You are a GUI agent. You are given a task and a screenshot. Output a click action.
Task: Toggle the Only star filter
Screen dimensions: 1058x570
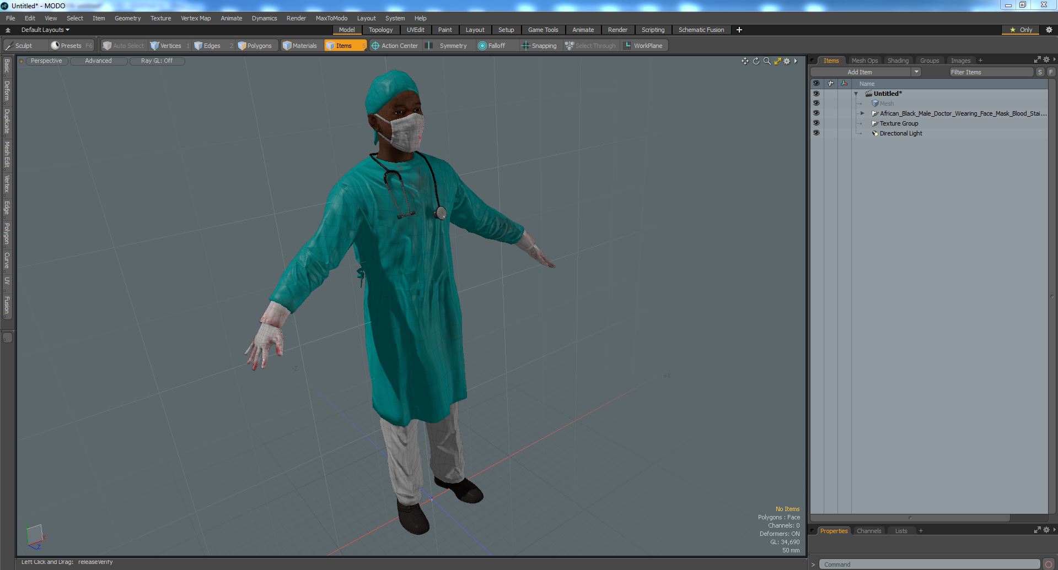point(1021,30)
